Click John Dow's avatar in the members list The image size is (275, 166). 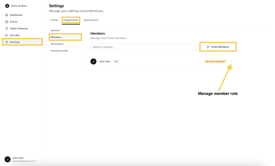pos(93,61)
